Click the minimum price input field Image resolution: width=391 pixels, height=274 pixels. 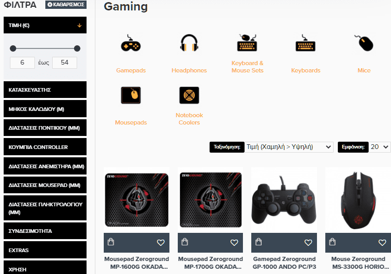point(22,63)
